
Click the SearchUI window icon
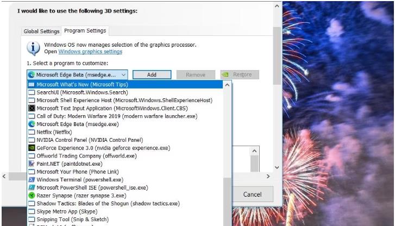[x=32, y=92]
